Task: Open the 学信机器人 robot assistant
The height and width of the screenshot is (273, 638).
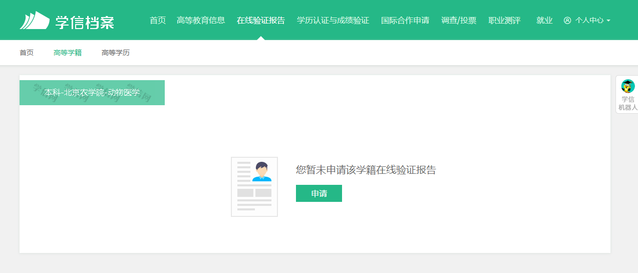Action: (x=627, y=95)
